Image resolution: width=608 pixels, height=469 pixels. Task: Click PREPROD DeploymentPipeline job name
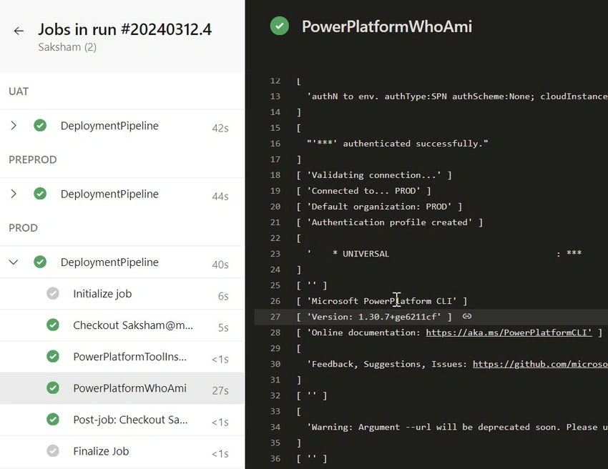click(x=109, y=194)
